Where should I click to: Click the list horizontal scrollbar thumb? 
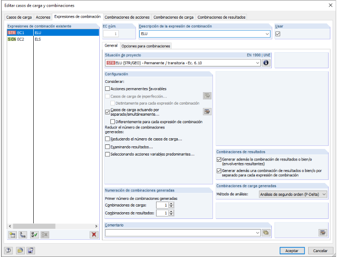(34, 226)
